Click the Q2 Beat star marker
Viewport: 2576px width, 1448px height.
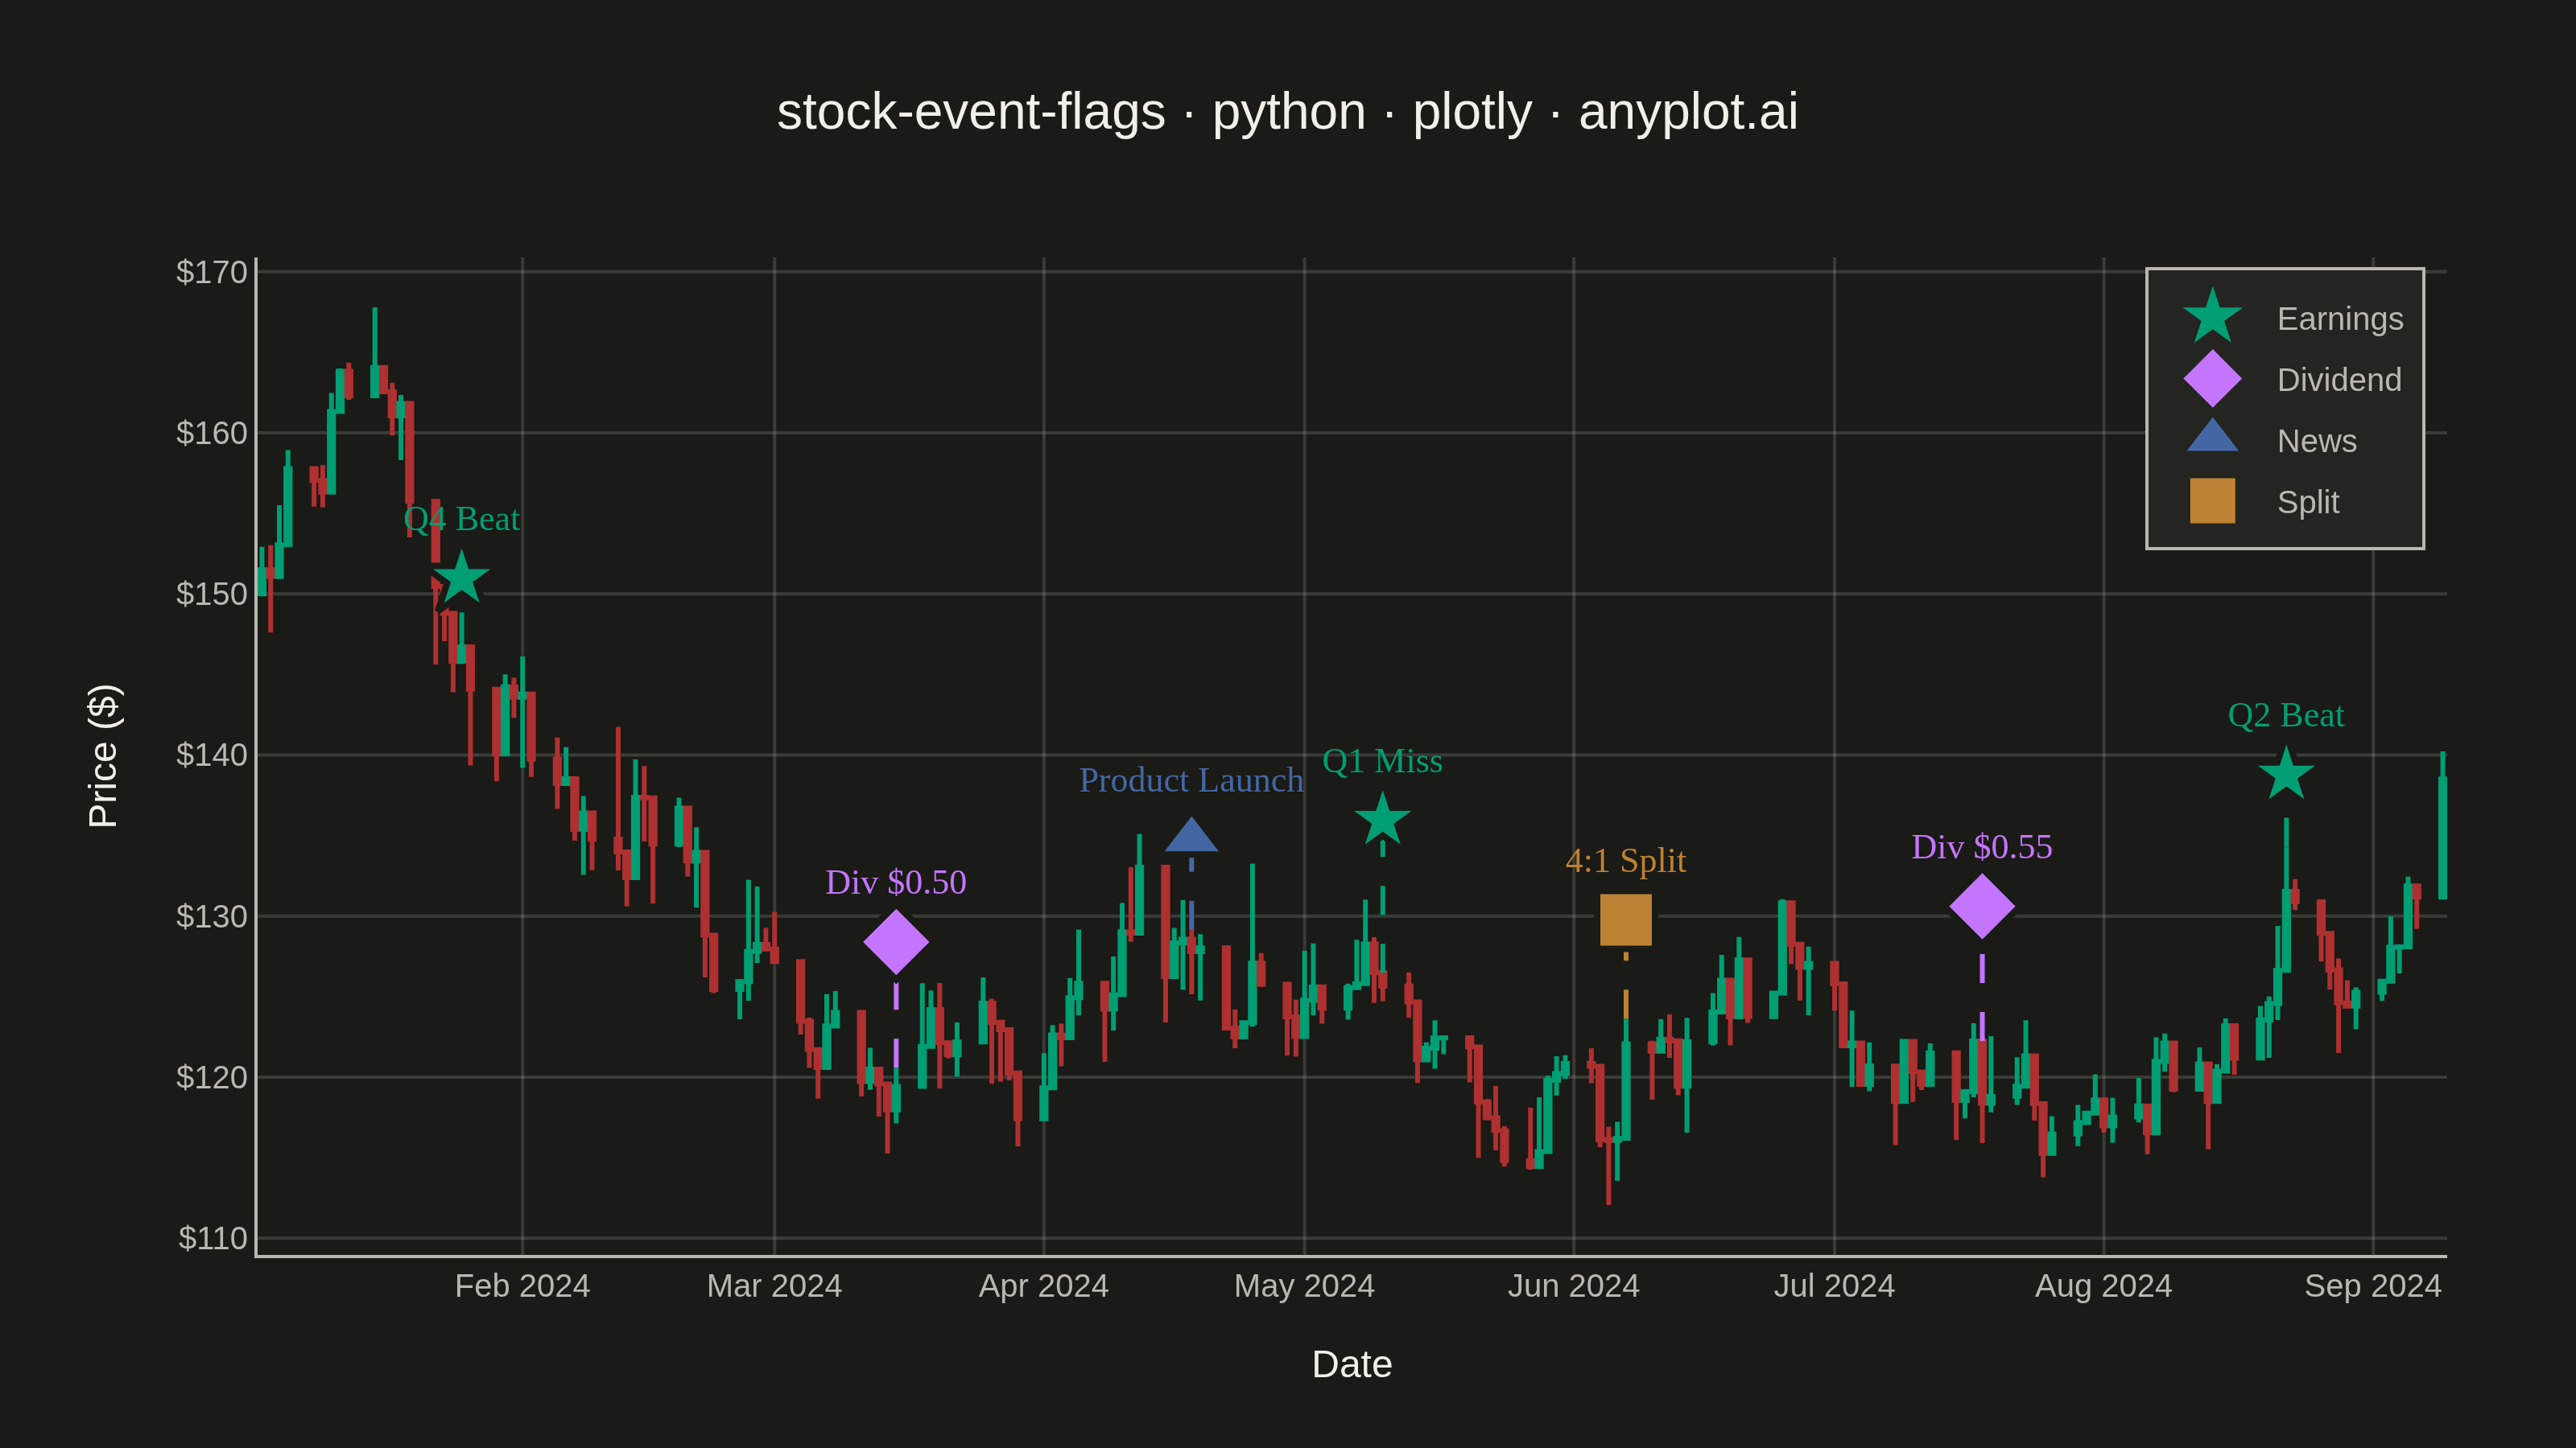[2286, 775]
